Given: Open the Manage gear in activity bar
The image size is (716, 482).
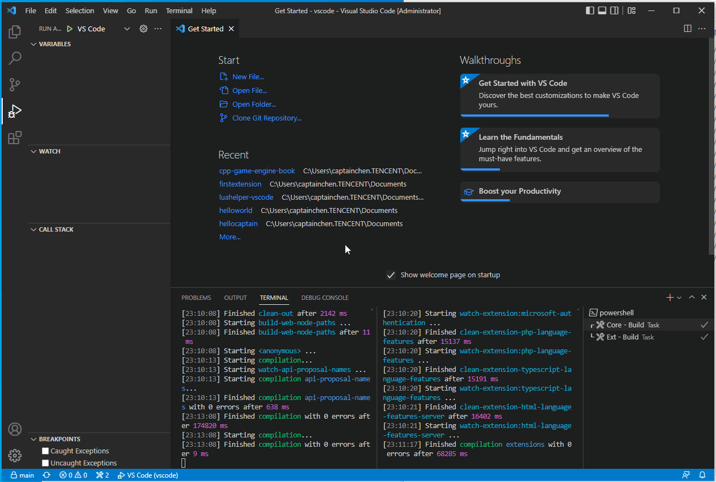Looking at the screenshot, I should coord(15,456).
